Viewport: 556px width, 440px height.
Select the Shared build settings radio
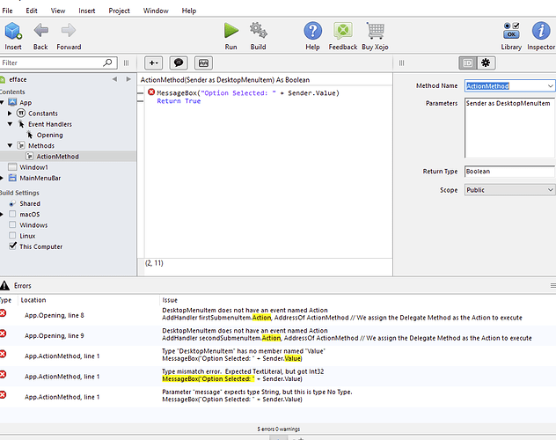[12, 203]
